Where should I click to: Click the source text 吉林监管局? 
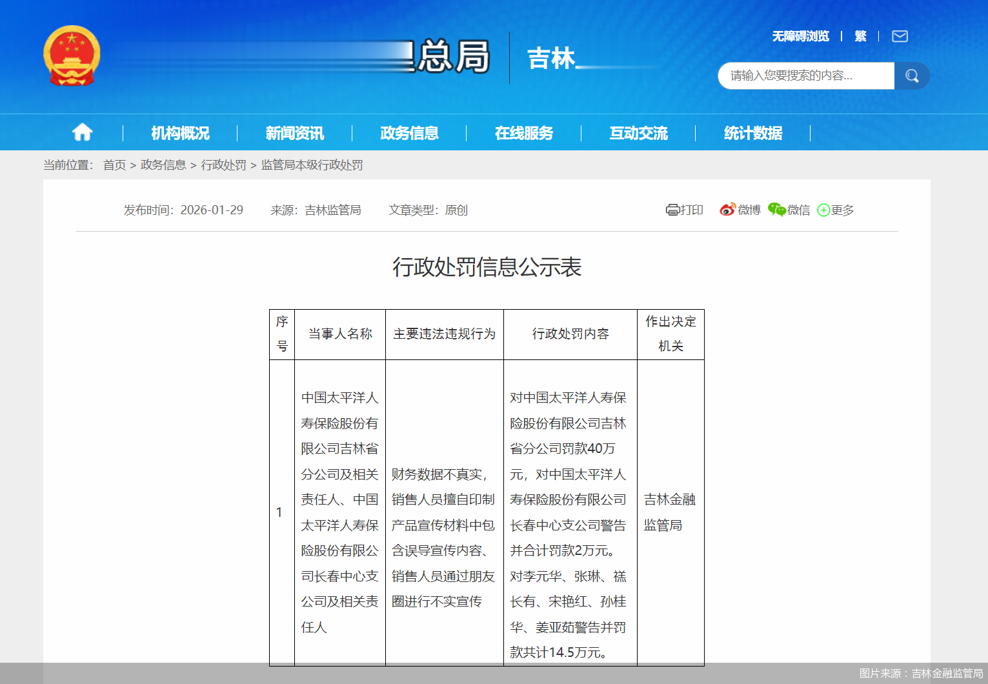332,210
